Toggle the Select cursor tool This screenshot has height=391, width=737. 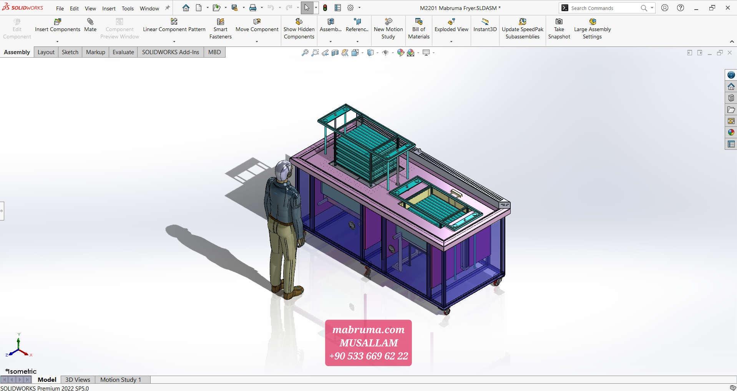pos(307,8)
